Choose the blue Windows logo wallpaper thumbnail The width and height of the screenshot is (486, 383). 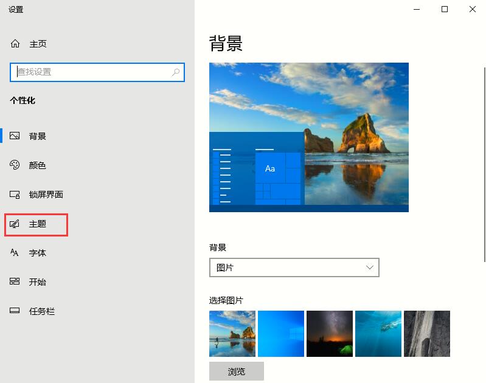click(281, 334)
